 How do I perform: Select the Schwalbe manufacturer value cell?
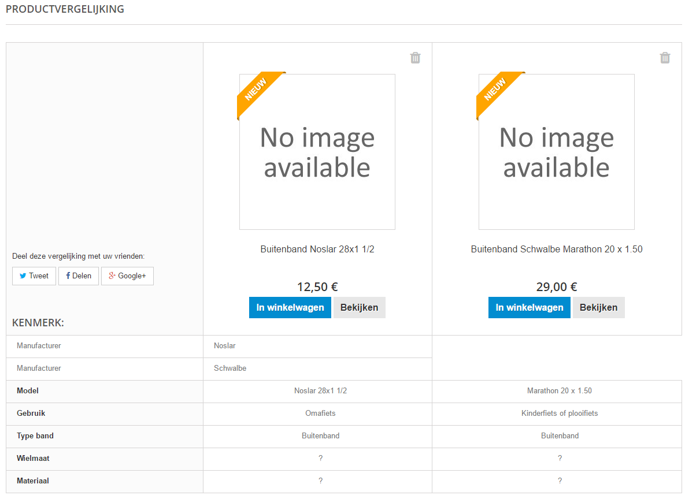(x=317, y=368)
